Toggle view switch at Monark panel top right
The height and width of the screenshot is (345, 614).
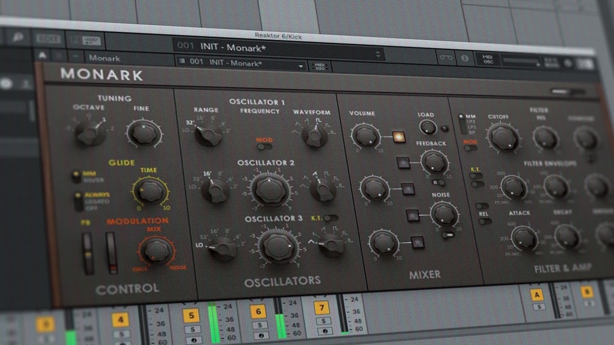tap(567, 92)
